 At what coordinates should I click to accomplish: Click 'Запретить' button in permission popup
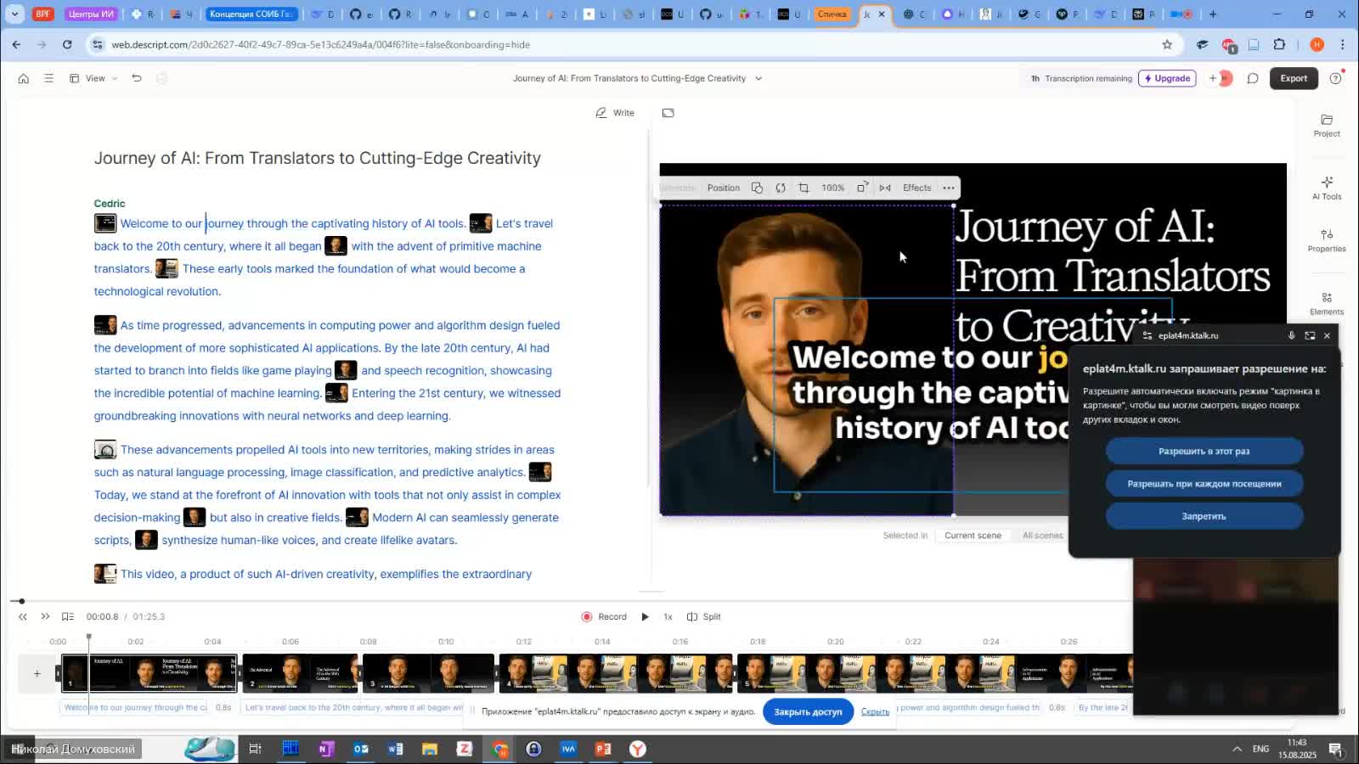pyautogui.click(x=1204, y=516)
